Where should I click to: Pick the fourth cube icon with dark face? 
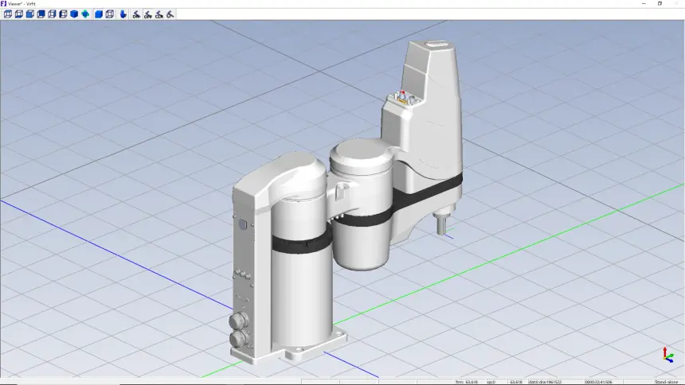[x=41, y=14]
